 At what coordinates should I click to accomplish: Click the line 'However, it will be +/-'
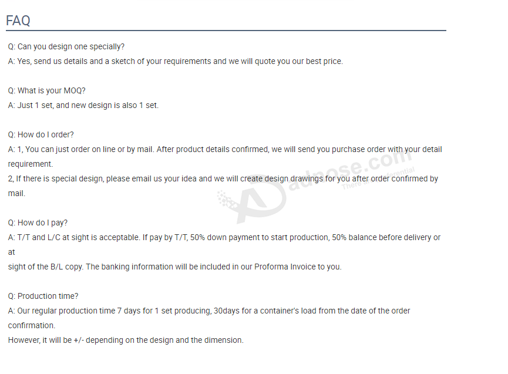click(x=126, y=341)
